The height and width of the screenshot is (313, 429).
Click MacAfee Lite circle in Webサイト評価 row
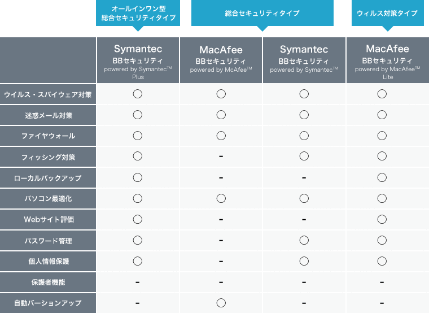[x=382, y=219]
